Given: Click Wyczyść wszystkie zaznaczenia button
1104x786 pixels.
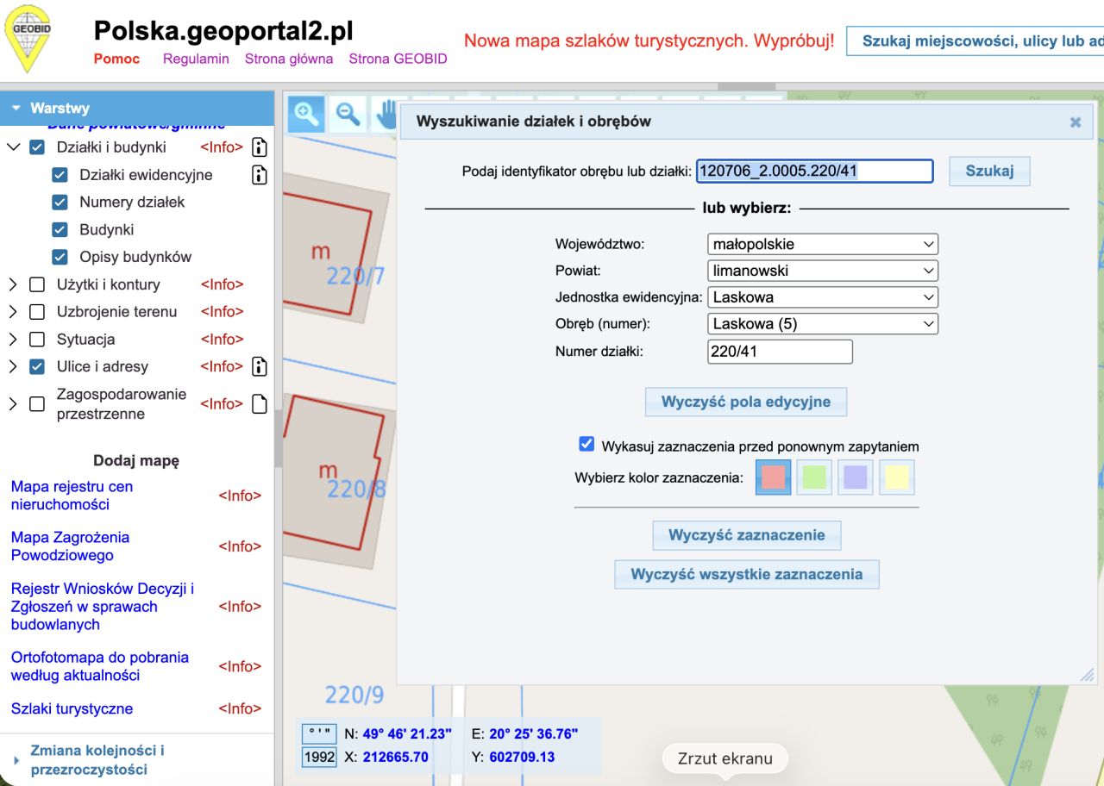Looking at the screenshot, I should [x=747, y=574].
